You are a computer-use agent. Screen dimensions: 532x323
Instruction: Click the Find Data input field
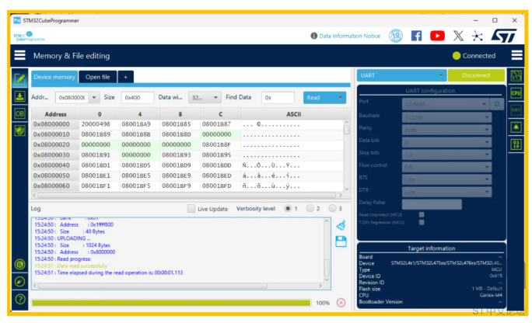pos(278,98)
